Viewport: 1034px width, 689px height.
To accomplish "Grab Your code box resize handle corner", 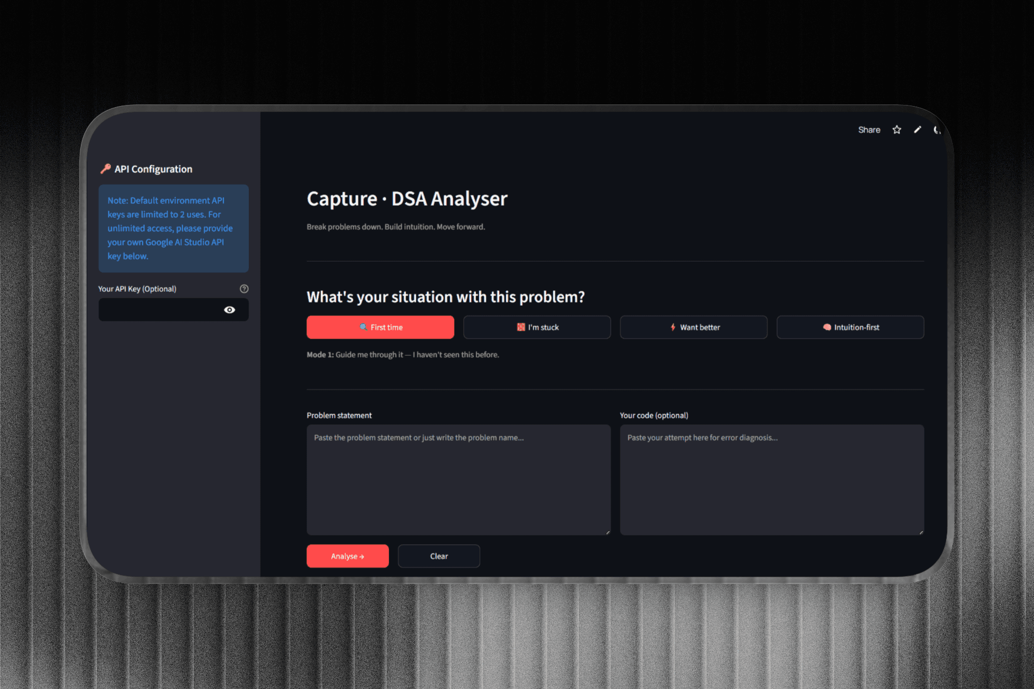I will [921, 532].
